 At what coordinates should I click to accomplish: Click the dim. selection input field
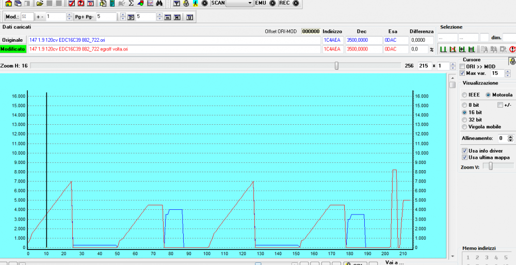click(509, 38)
